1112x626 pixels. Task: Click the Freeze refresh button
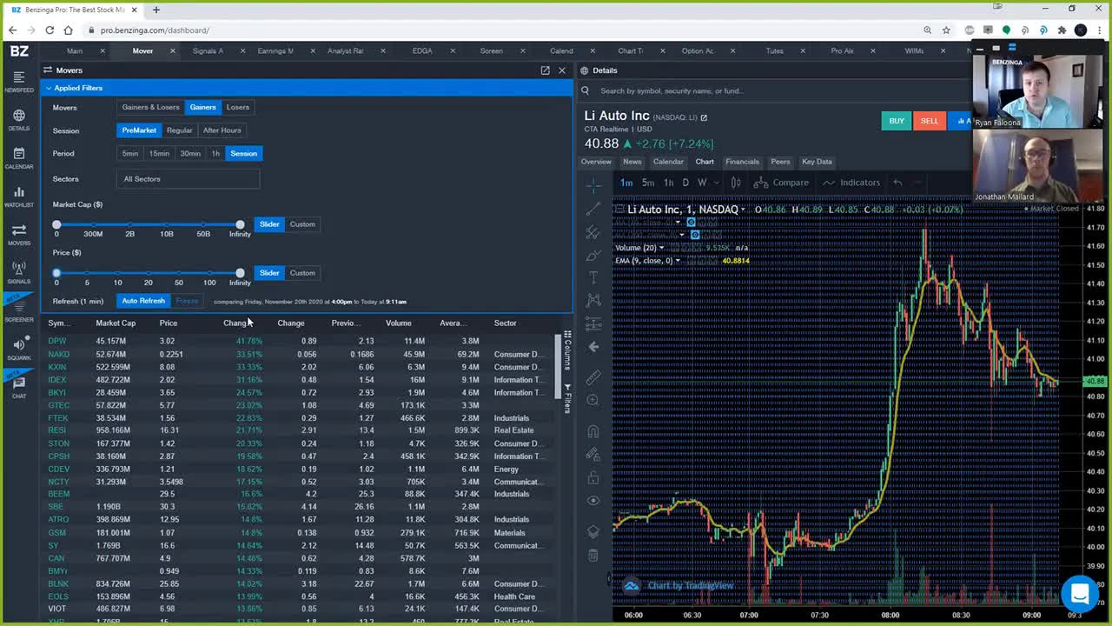pyautogui.click(x=187, y=301)
